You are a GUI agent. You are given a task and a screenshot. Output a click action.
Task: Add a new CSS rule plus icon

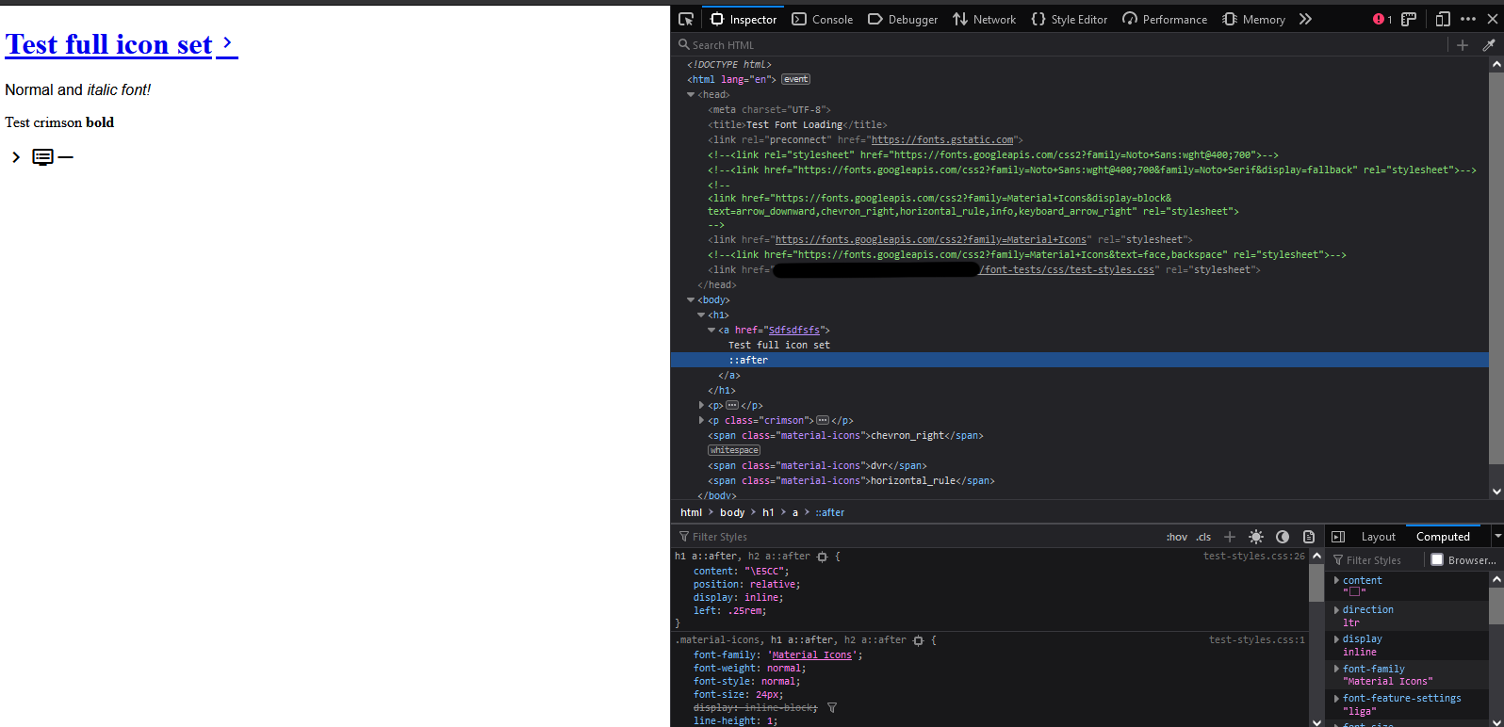click(x=1230, y=537)
